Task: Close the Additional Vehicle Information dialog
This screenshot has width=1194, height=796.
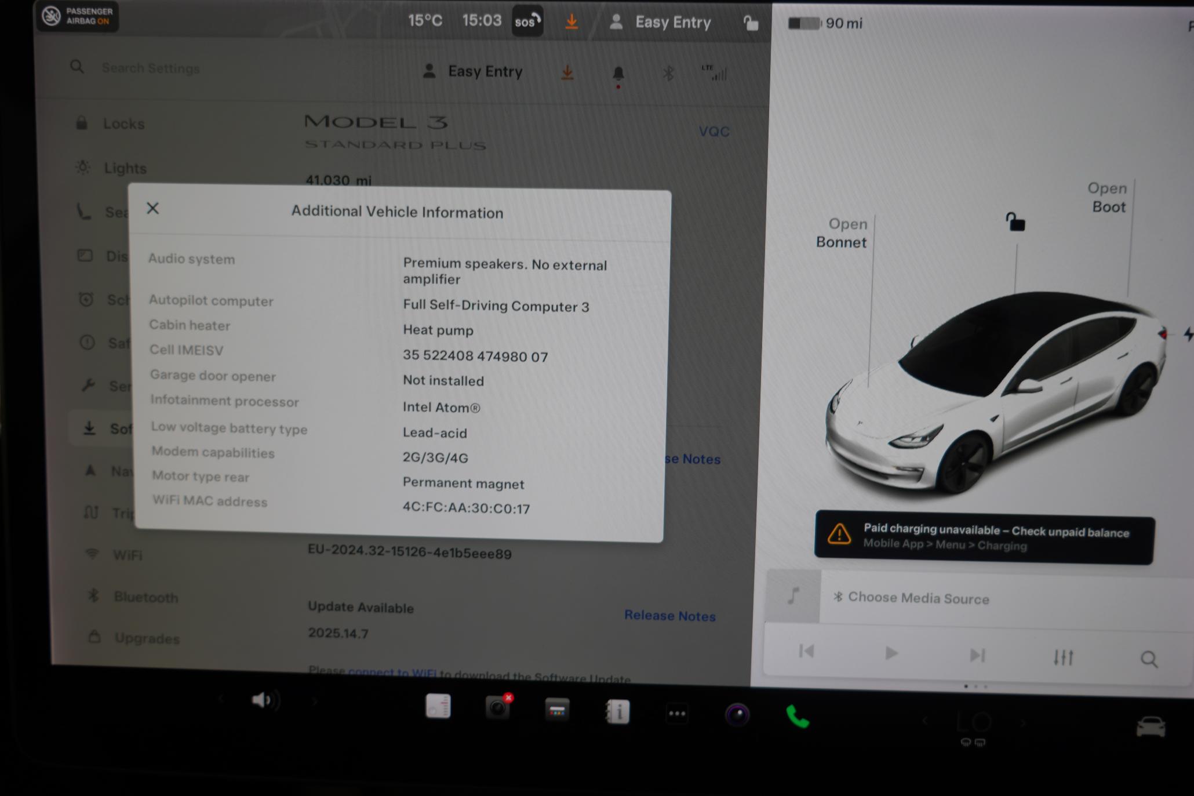Action: coord(152,208)
